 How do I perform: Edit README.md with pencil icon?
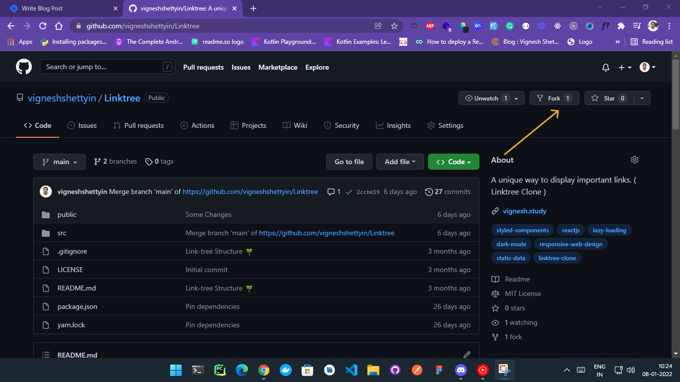pos(466,355)
